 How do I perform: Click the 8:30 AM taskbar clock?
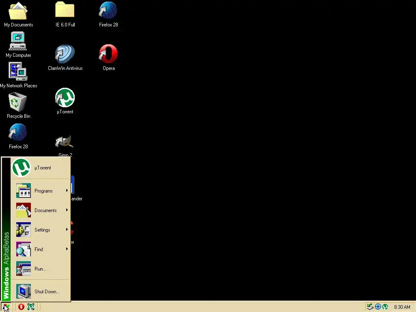pos(402,307)
